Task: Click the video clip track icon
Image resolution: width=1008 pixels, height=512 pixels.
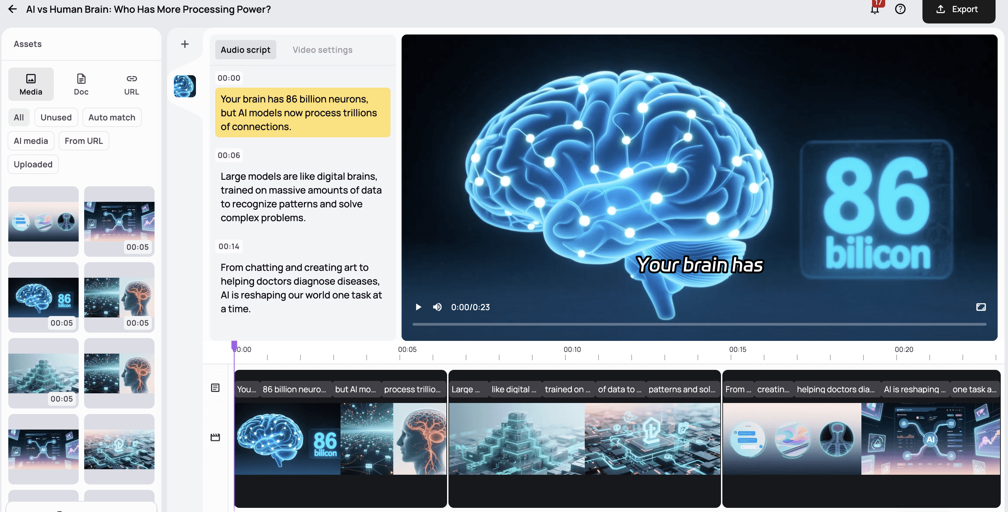Action: (x=215, y=437)
